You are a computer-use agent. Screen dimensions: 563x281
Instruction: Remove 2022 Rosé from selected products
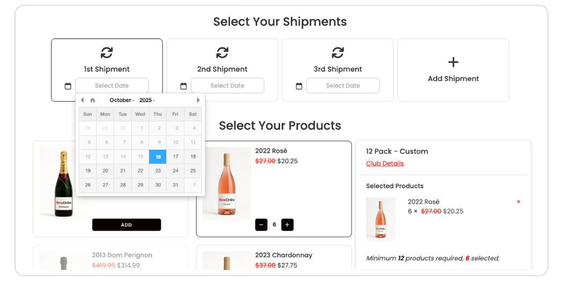518,202
